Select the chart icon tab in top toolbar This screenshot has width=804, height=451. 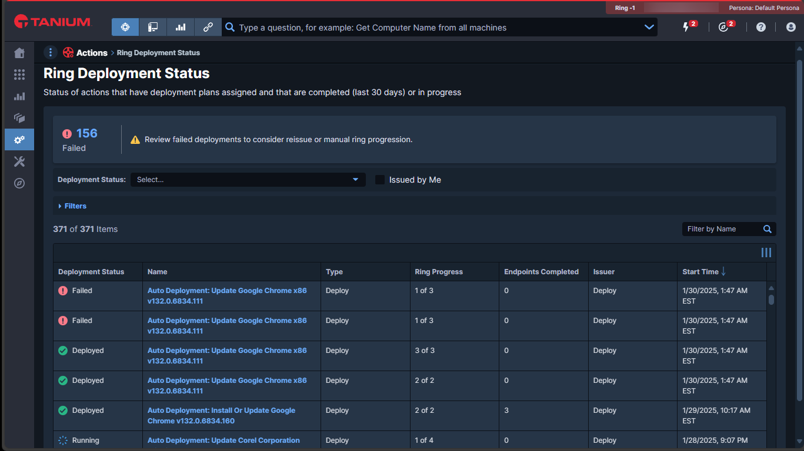181,27
